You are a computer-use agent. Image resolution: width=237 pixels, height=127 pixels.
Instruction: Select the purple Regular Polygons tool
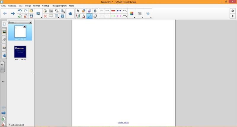[x=89, y=11]
